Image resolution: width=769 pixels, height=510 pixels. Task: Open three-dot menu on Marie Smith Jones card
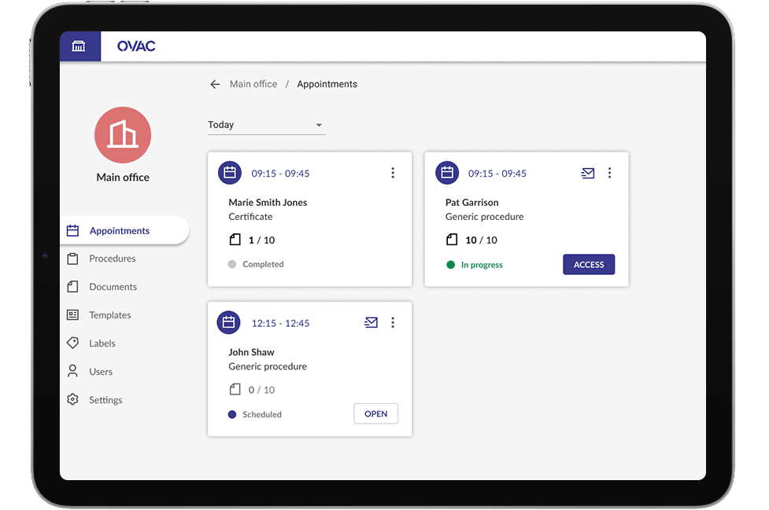(x=393, y=173)
